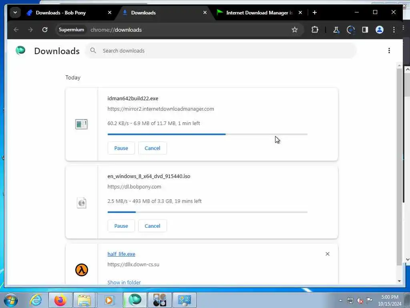The width and height of the screenshot is (410, 308).
Task: Open the Extensions puzzle icon
Action: (x=315, y=30)
